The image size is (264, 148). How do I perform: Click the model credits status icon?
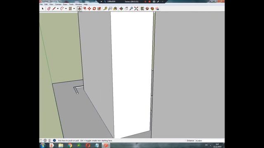click(x=45, y=140)
